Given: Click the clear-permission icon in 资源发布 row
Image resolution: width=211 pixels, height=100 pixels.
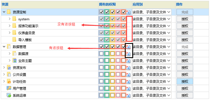Looking at the screenshot, I should pos(128,68).
